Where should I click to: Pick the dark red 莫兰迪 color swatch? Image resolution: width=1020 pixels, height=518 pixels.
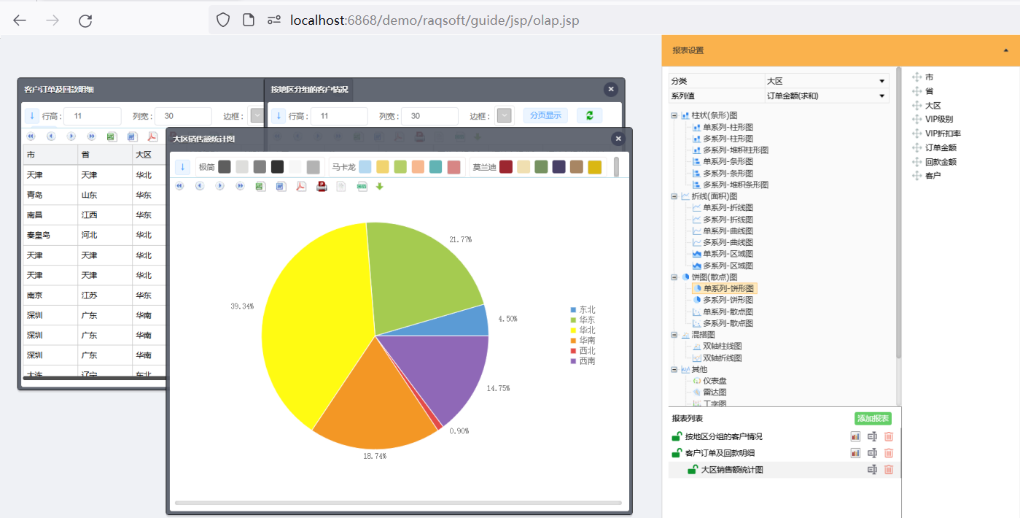click(x=506, y=167)
